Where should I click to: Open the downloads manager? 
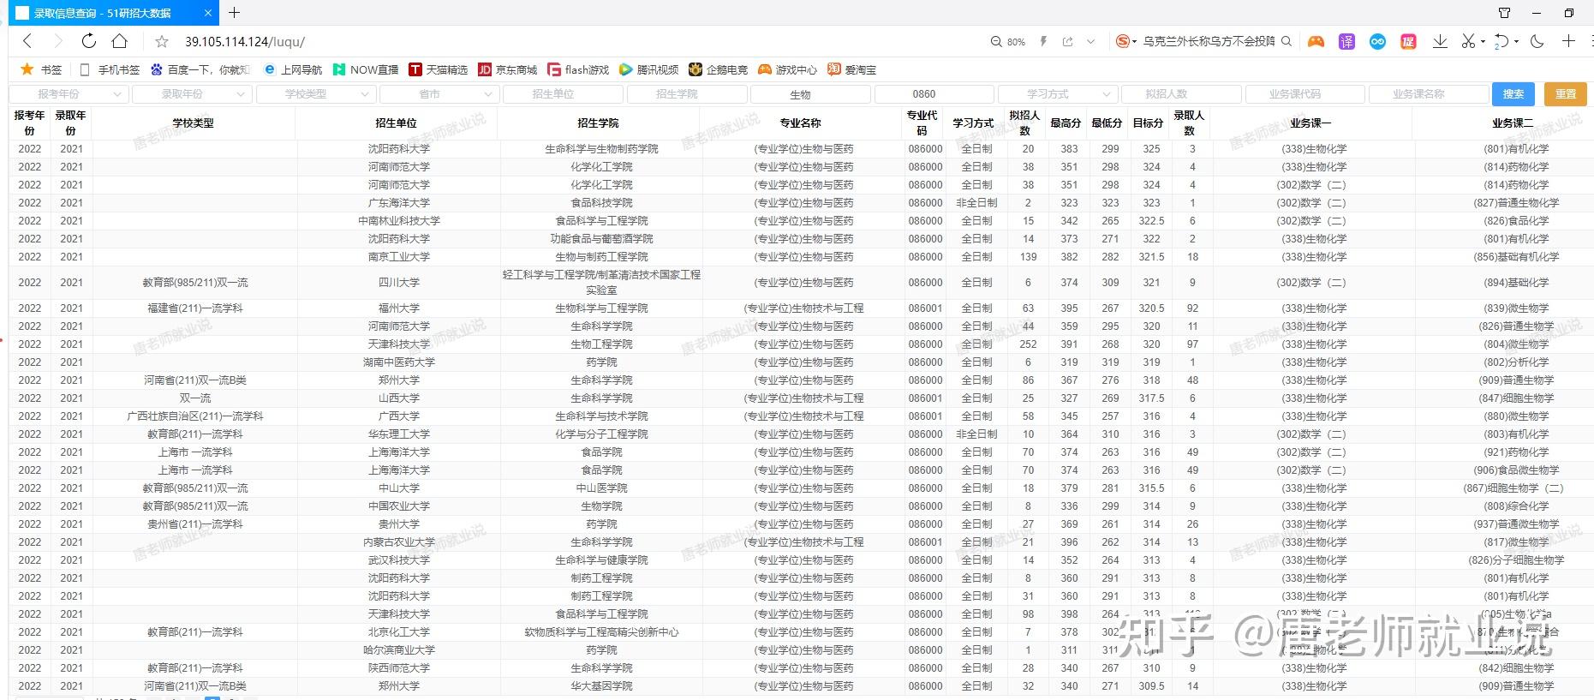(x=1440, y=41)
